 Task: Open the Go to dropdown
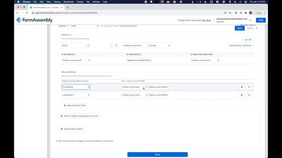[252, 28]
